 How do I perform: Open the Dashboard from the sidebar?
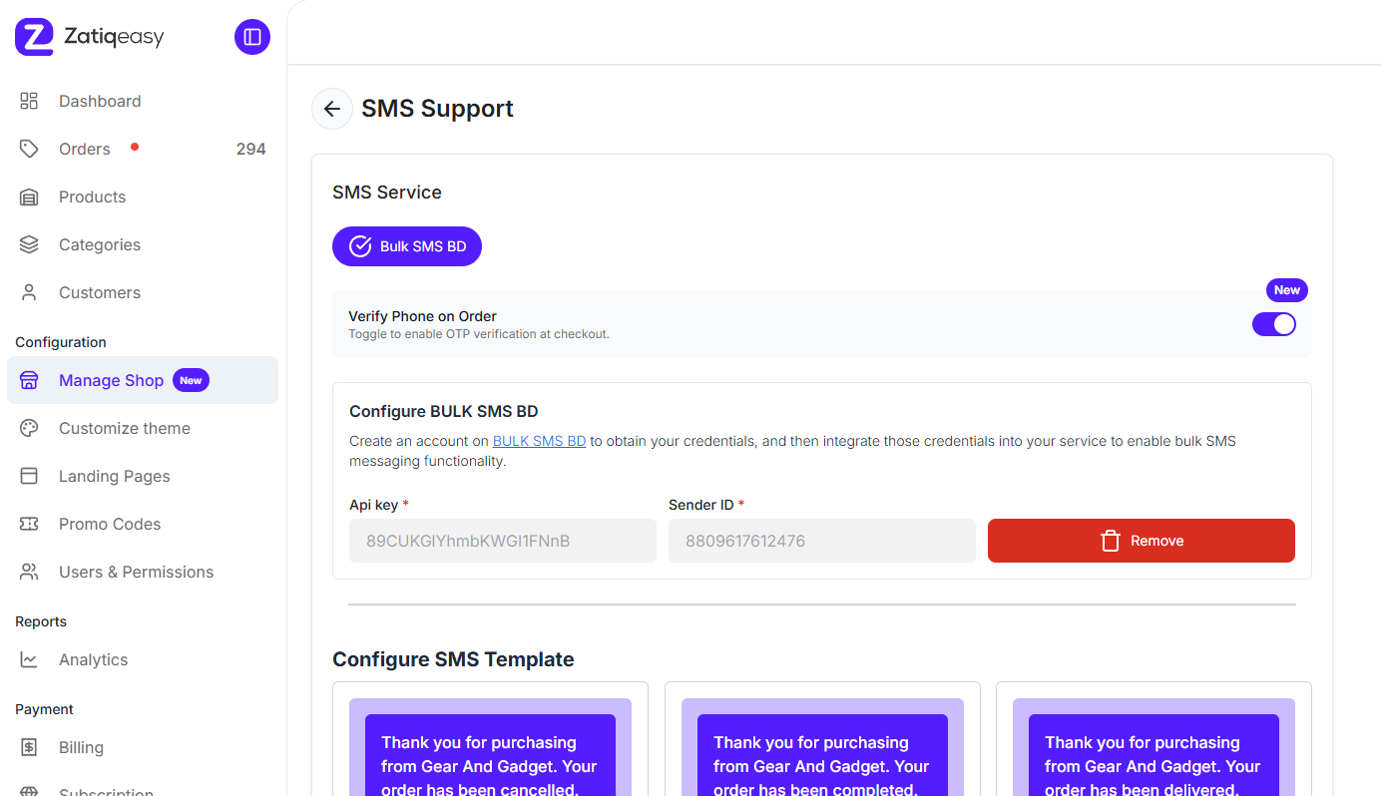tap(100, 101)
